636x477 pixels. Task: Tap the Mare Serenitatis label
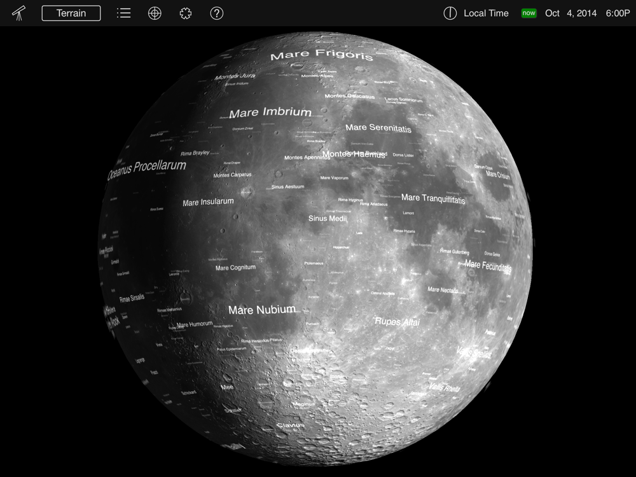pos(378,128)
